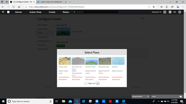Screen dimensions: 186x104
Task: Select the World of noobs place thumbnail in dialog
Action: 91,61
